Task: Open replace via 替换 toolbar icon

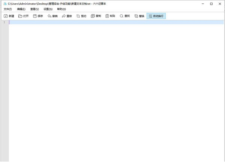Action: tap(139, 16)
